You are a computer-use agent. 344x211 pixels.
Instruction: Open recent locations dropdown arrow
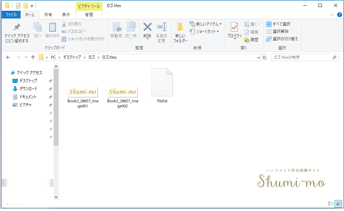click(x=26, y=57)
